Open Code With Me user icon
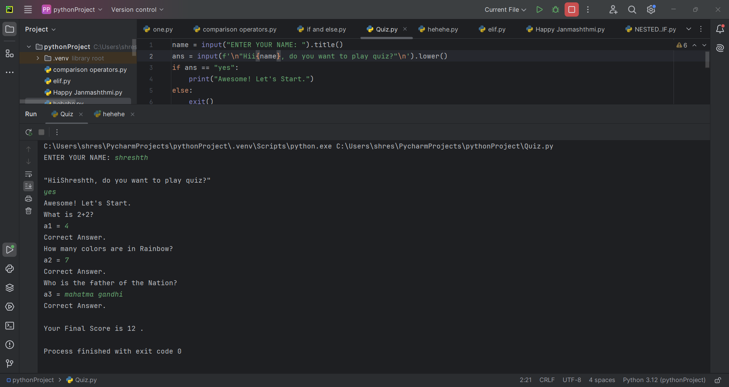 point(613,9)
